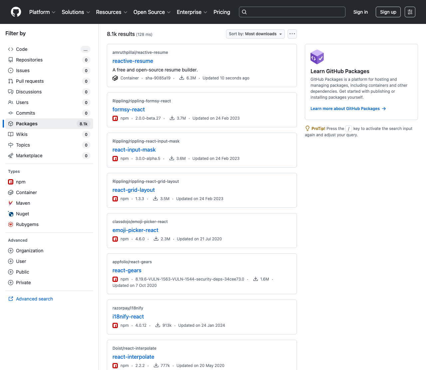The height and width of the screenshot is (370, 426).
Task: Click the npm type icon in sidebar
Action: click(x=11, y=182)
